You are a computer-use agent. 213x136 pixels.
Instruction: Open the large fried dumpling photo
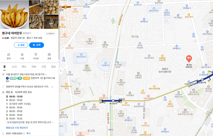pos(14,14)
